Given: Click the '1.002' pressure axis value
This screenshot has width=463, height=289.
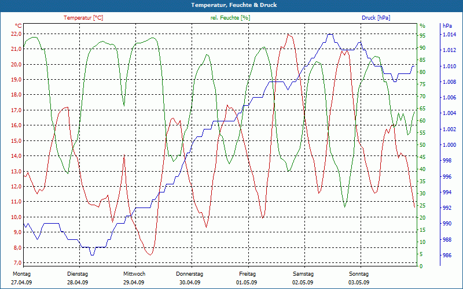Looking at the screenshot, I should [449, 129].
